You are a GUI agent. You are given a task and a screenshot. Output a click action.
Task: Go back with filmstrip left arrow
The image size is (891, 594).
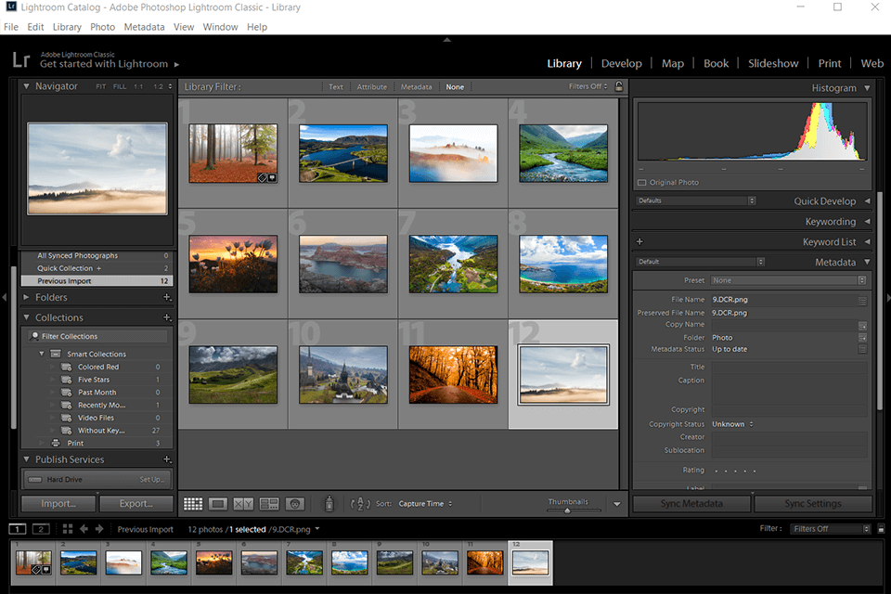[x=84, y=529]
